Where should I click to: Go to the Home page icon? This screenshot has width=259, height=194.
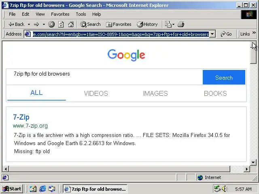(71, 24)
